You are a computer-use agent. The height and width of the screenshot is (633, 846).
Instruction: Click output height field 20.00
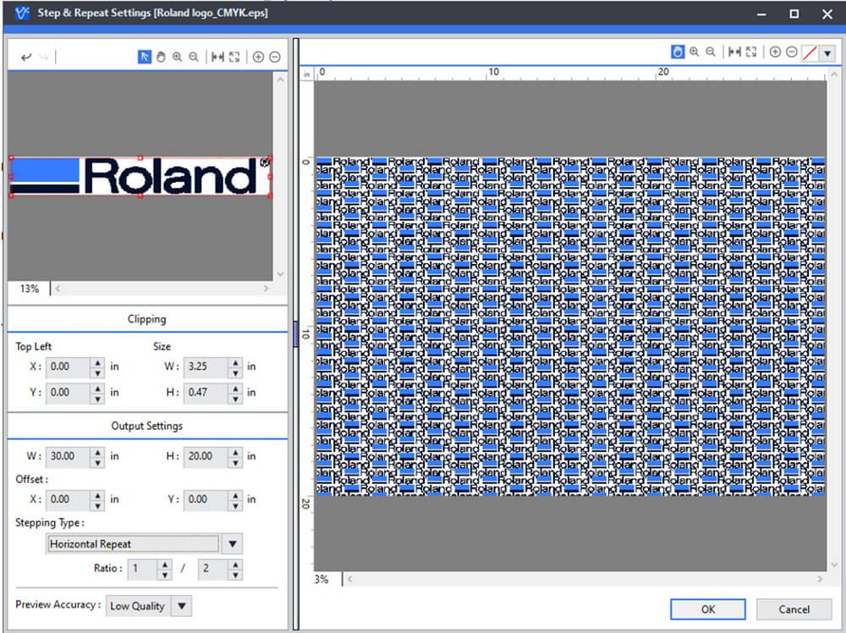coord(206,456)
